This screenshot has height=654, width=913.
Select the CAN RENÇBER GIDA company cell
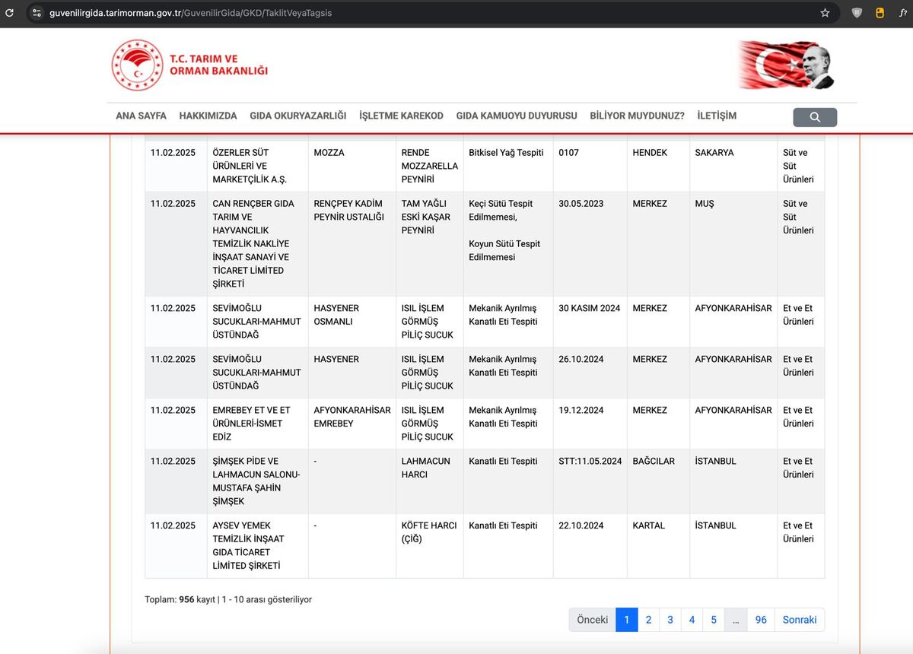[x=257, y=243]
